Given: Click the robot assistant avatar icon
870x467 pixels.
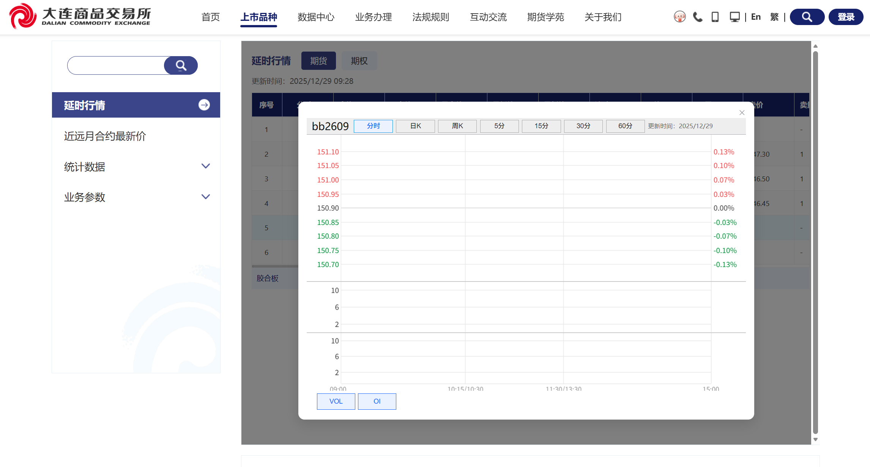Looking at the screenshot, I should (679, 17).
